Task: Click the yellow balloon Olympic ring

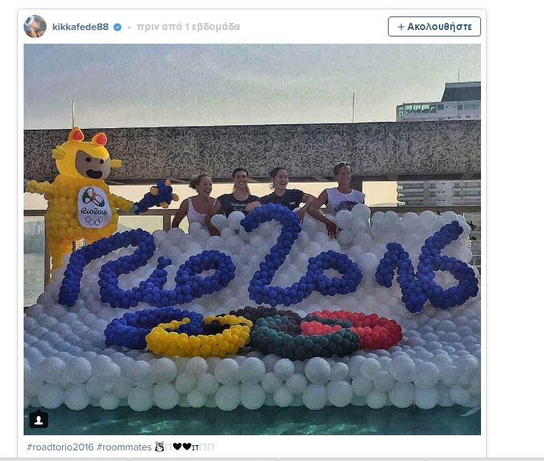Action: click(x=199, y=336)
